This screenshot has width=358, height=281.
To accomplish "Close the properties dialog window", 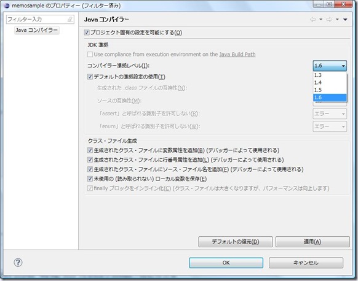I will click(344, 4).
